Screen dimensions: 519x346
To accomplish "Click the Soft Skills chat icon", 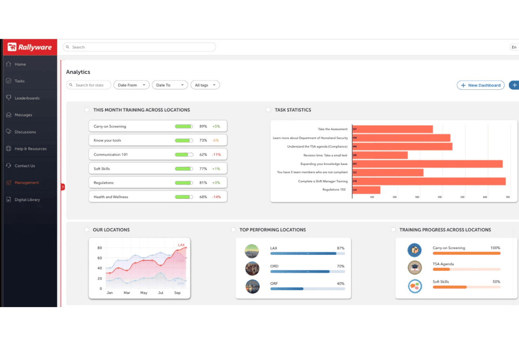I will click(414, 286).
